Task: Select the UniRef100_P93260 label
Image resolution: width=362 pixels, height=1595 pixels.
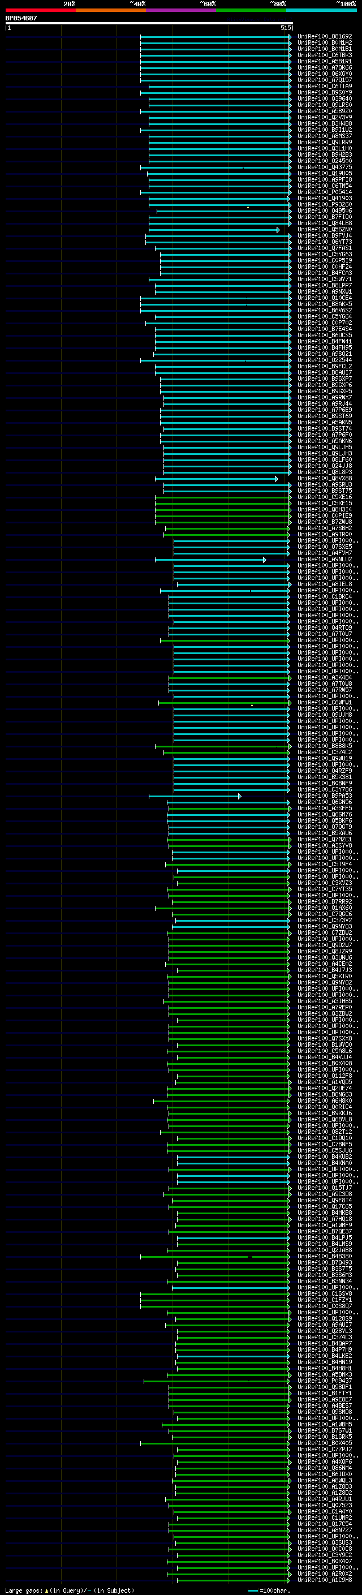Action: pyautogui.click(x=324, y=204)
